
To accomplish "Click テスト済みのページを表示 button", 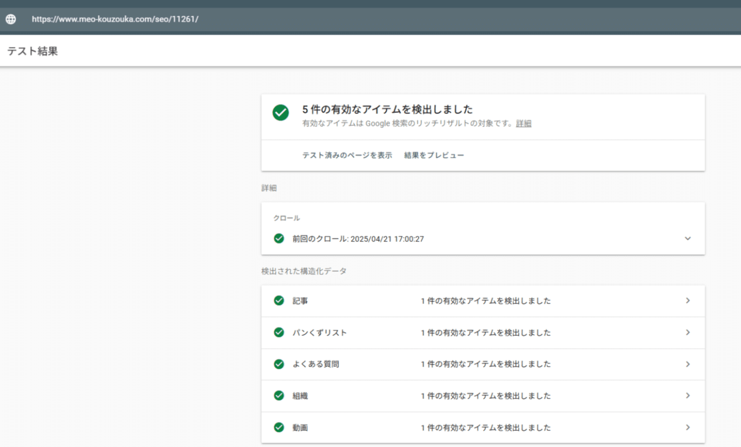I will point(347,155).
